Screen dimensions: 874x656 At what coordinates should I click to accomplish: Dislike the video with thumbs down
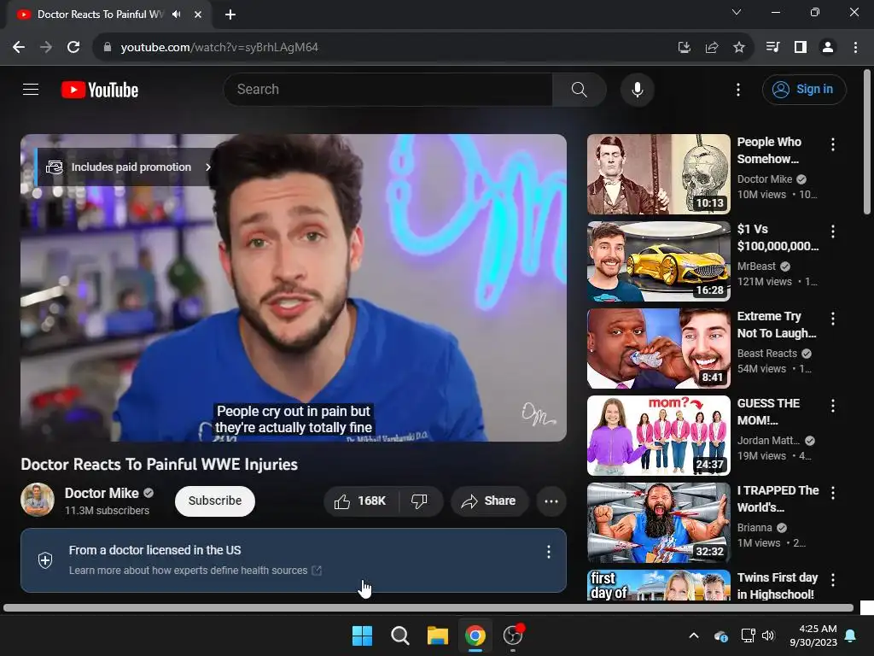[420, 501]
